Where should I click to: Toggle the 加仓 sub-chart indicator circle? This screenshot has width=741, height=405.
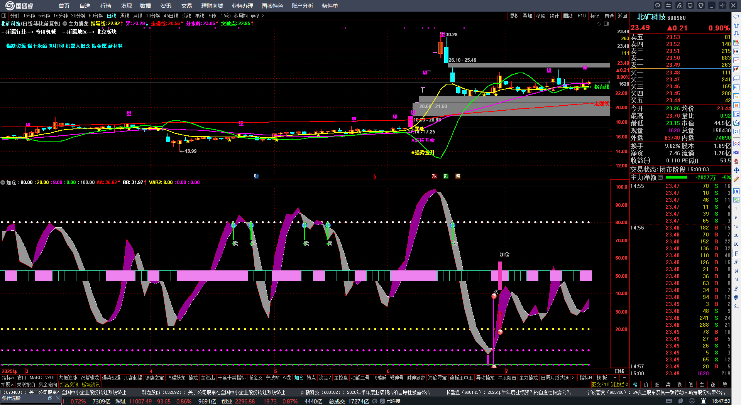click(x=3, y=182)
